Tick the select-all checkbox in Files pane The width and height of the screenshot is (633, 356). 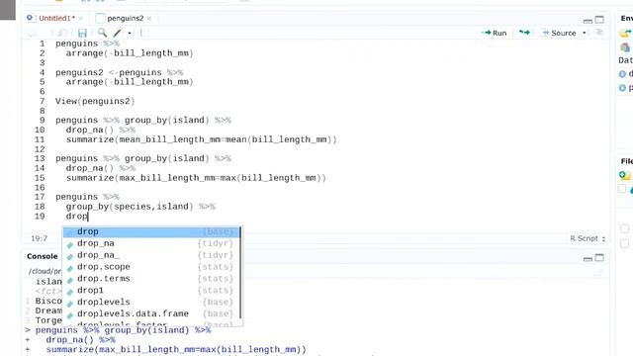click(622, 189)
